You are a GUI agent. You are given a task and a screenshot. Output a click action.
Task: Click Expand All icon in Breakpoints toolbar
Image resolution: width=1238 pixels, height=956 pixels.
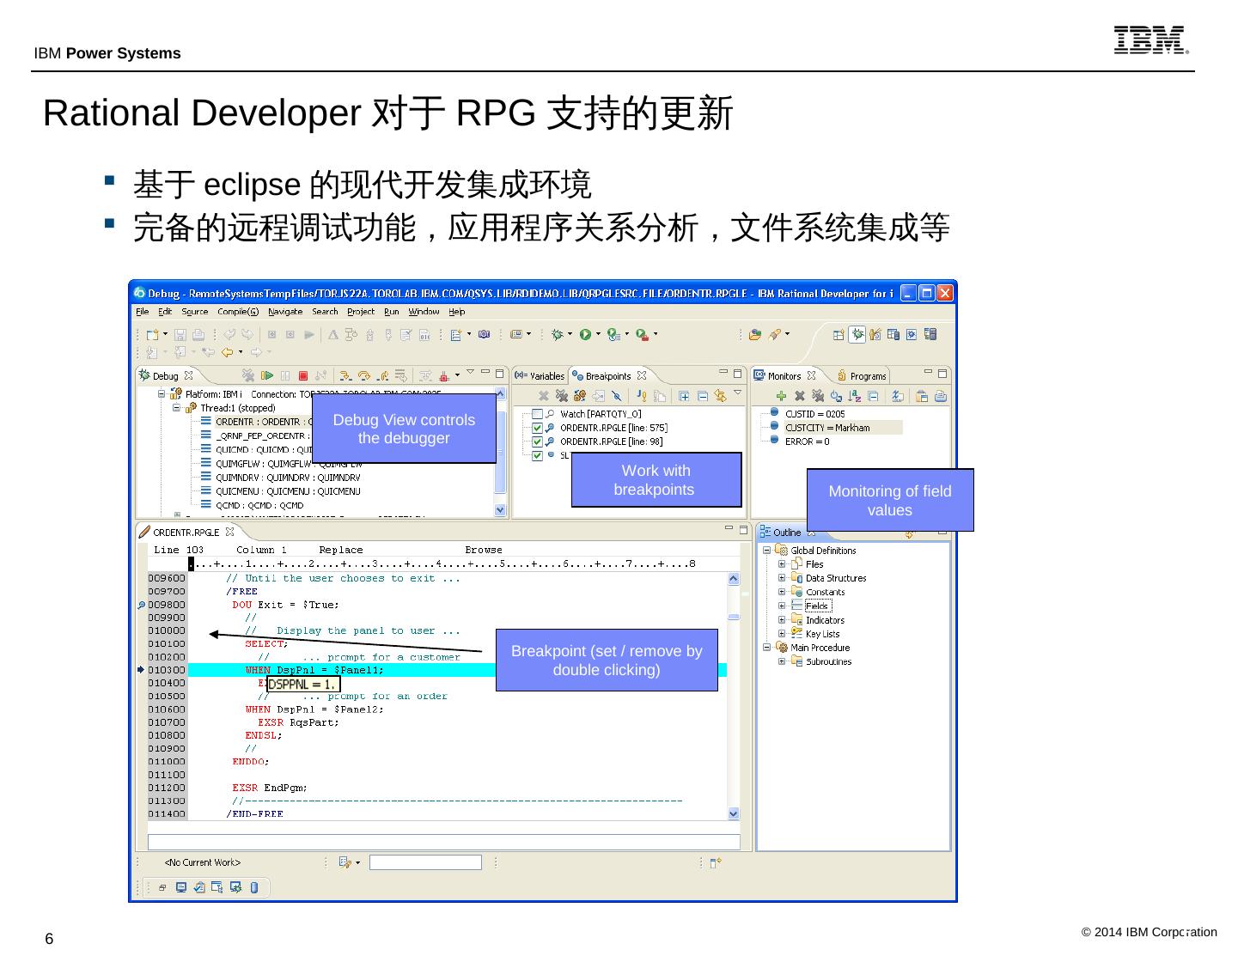(684, 396)
